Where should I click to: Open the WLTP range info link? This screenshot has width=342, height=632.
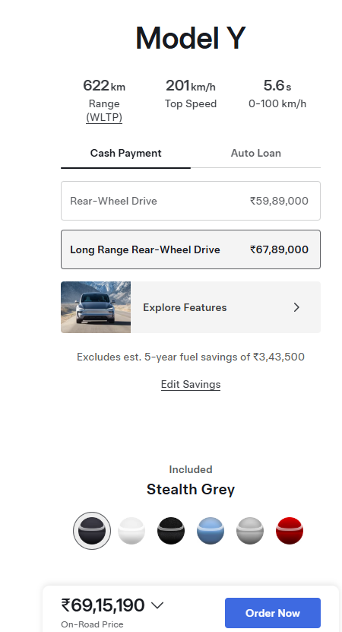(x=104, y=118)
